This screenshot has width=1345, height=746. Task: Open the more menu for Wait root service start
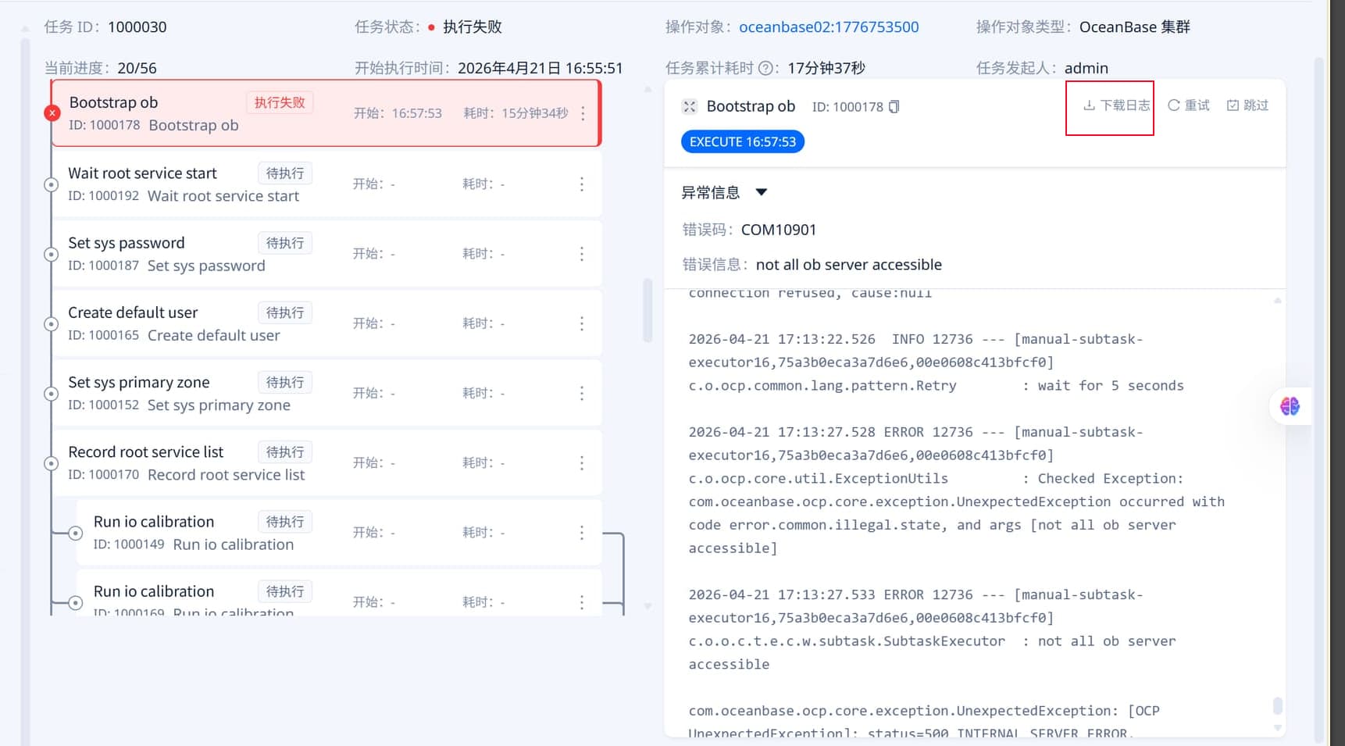[x=582, y=184]
